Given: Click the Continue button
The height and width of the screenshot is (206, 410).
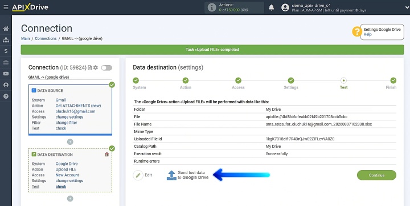Looking at the screenshot, I should pos(376,175).
